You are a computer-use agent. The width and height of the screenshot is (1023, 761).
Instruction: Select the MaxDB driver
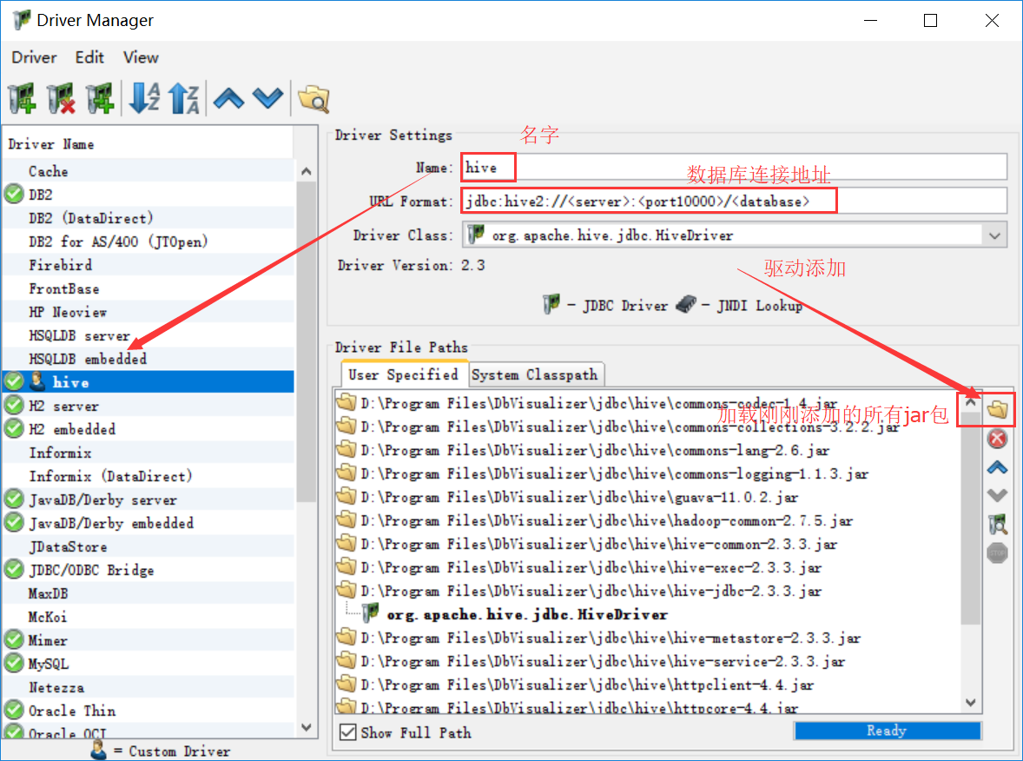click(148, 593)
